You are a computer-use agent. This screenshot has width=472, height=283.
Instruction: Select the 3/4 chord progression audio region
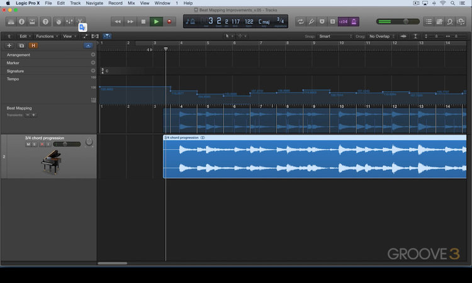315,157
